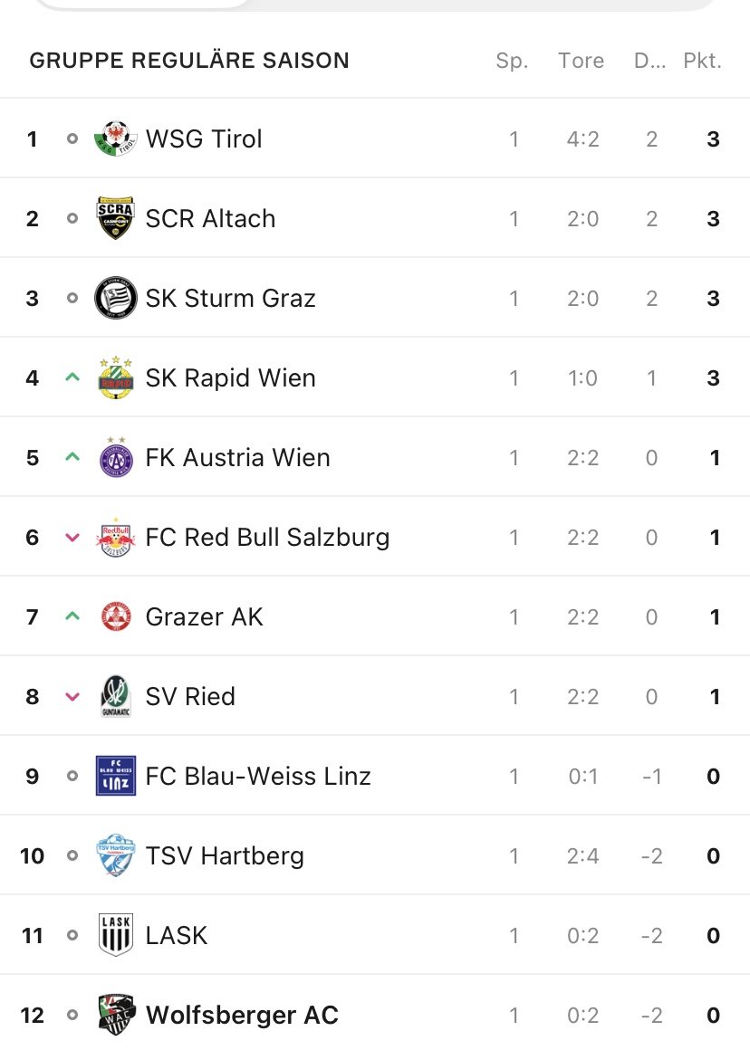This screenshot has height=1050, width=750.
Task: Open the TSV Hartberg logo
Action: pyautogui.click(x=116, y=855)
